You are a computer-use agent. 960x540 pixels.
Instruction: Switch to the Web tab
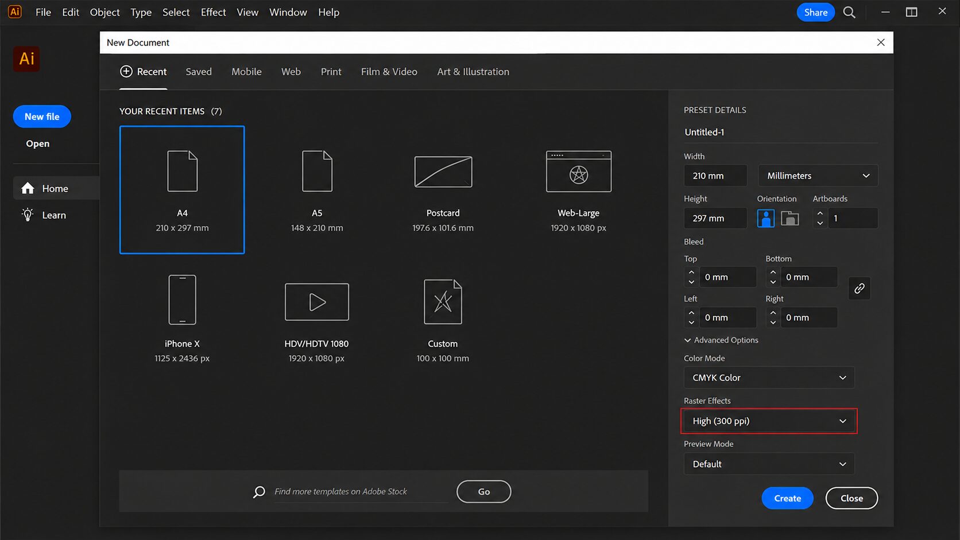point(291,72)
